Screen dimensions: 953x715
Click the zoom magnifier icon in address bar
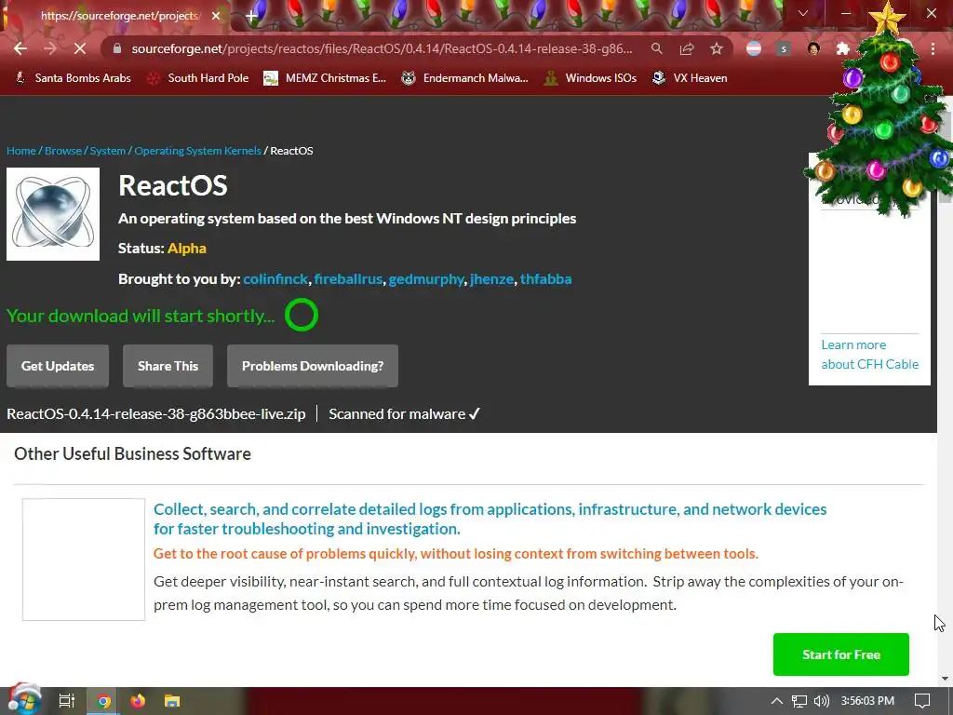coord(656,48)
